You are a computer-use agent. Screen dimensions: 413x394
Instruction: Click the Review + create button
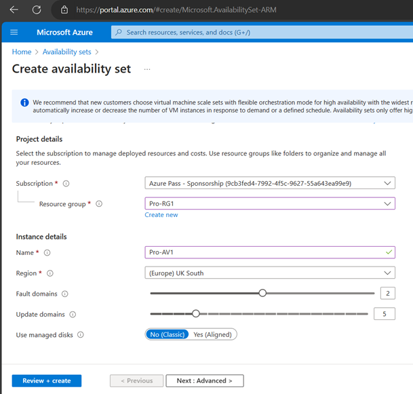tap(46, 380)
